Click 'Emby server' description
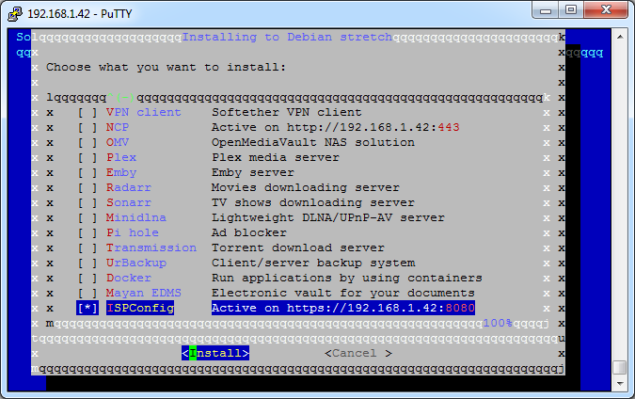 point(253,172)
